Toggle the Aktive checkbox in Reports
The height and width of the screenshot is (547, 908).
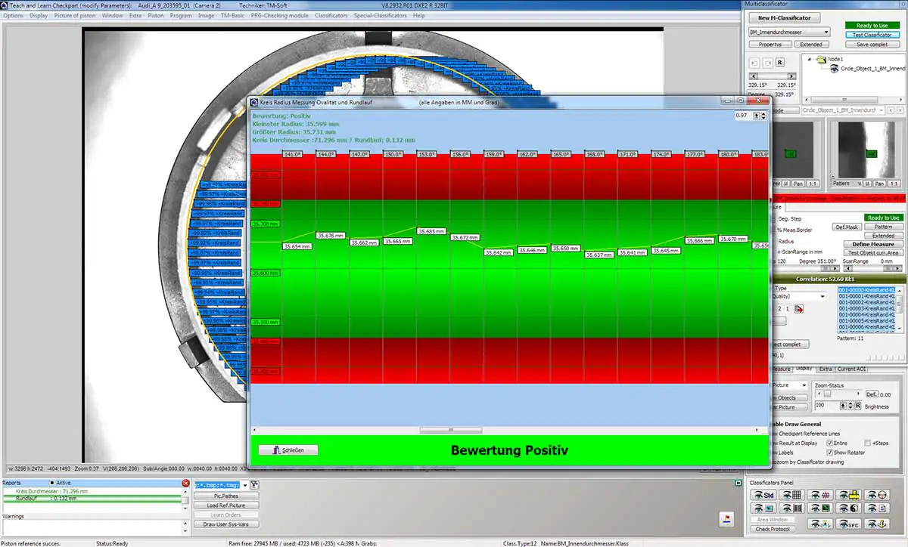coord(52,483)
